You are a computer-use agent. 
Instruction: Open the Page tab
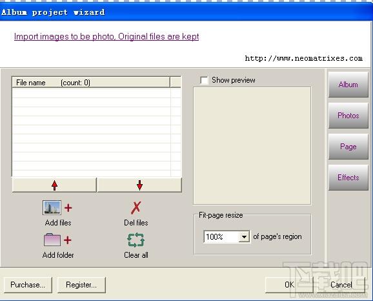click(x=348, y=147)
